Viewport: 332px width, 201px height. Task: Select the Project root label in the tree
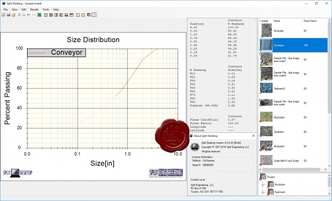(x=271, y=177)
